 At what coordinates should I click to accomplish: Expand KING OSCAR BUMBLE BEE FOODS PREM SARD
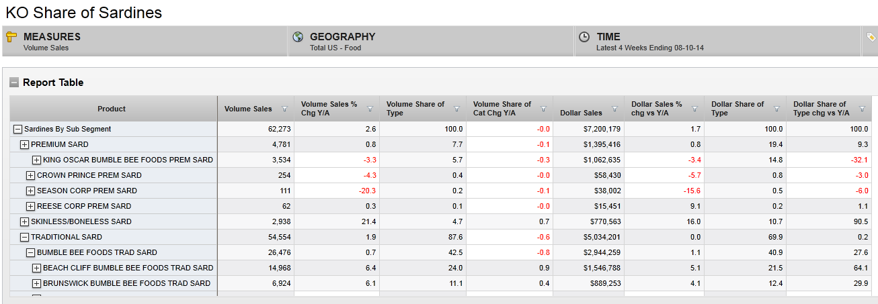36,160
